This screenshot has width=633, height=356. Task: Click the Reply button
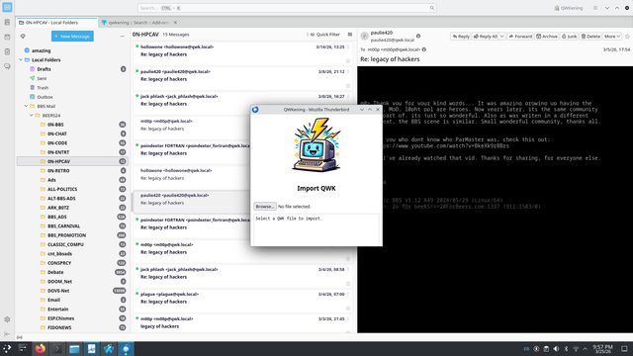pyautogui.click(x=461, y=37)
